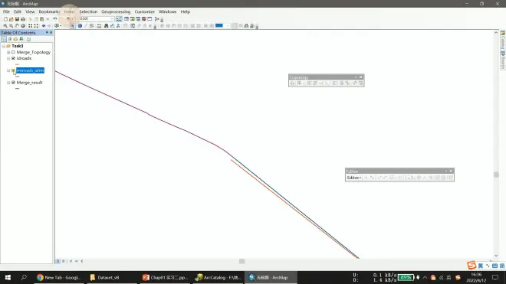This screenshot has height=284, width=506.
Task: Save the map with the disk icon
Action: click(x=17, y=19)
